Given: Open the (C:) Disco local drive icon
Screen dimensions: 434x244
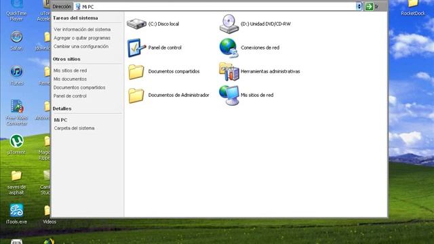Looking at the screenshot, I should [x=136, y=24].
